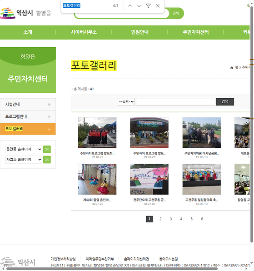Click the Iksan city logo at top
This screenshot has width=254, height=271.
coord(25,13)
